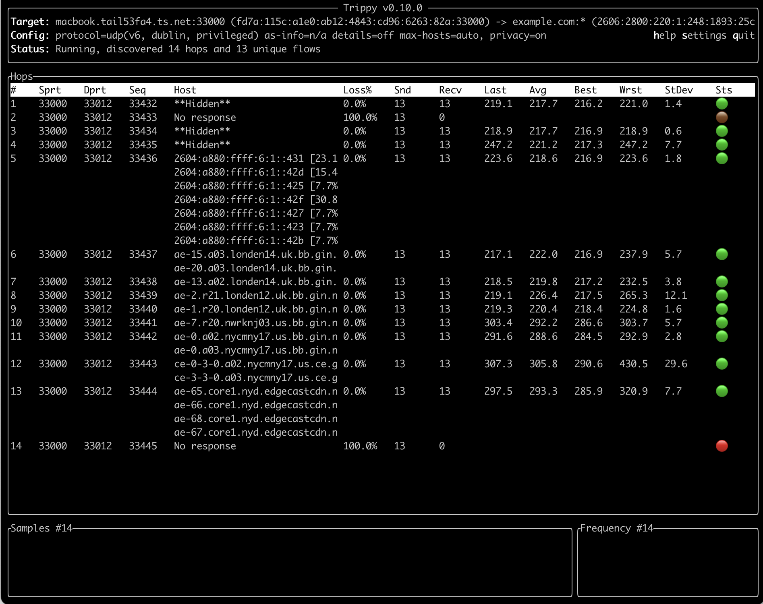Click the Recv column header
Viewport: 763px width, 604px height.
[450, 90]
